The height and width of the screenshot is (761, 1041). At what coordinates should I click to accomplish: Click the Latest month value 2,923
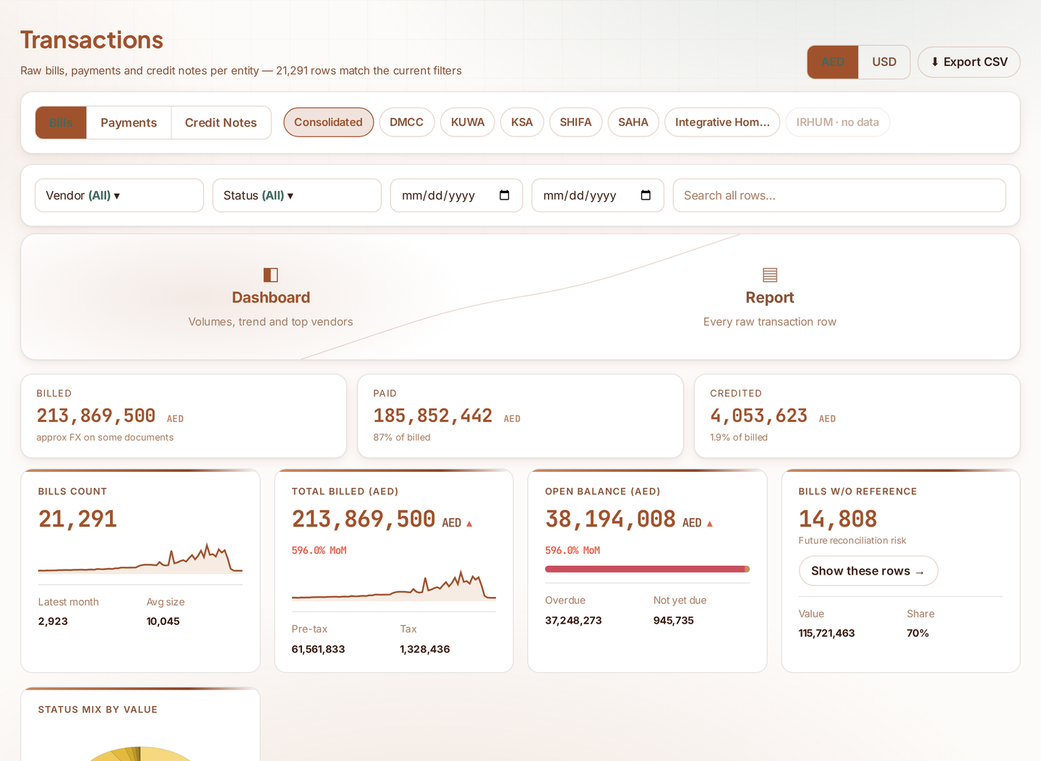point(53,621)
